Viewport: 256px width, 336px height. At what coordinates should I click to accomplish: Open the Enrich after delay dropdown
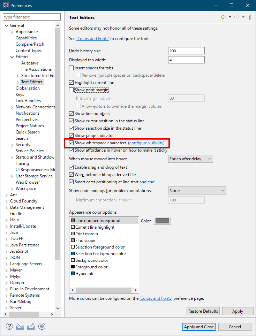[190, 159]
